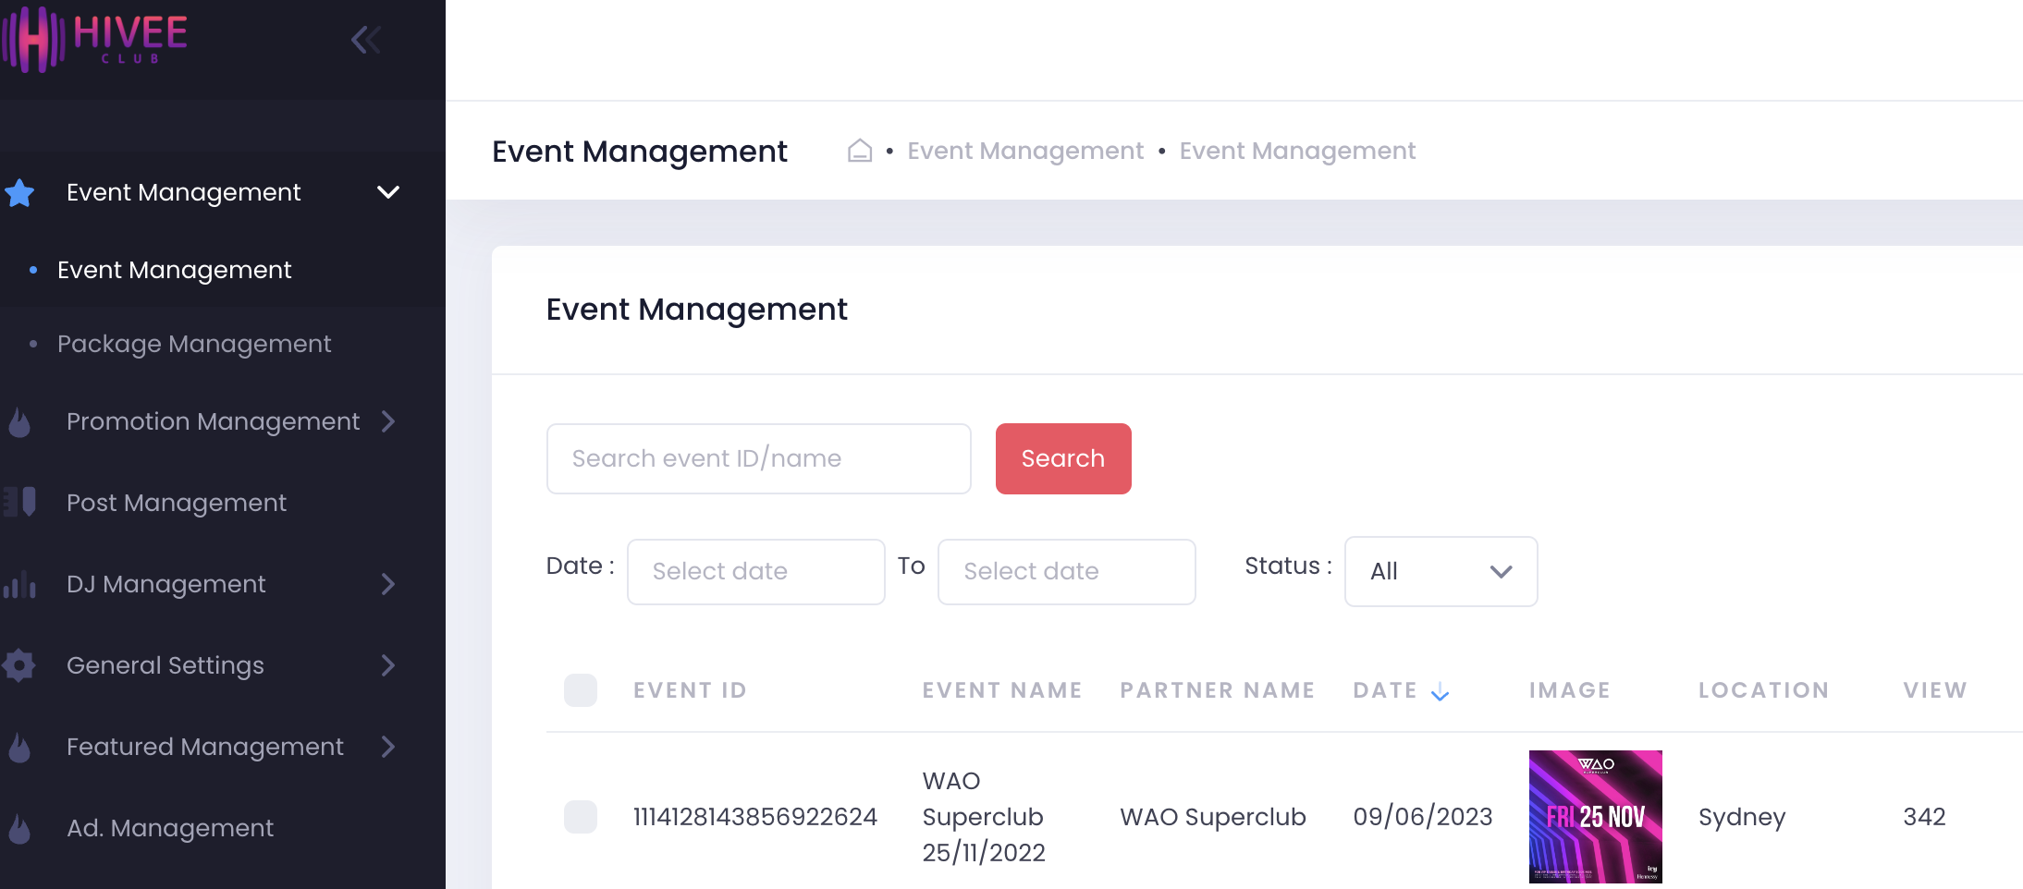Open Featured Management menu item
This screenshot has width=2023, height=889.
(205, 747)
